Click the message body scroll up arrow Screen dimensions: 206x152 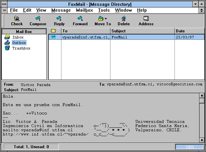pos(202,96)
